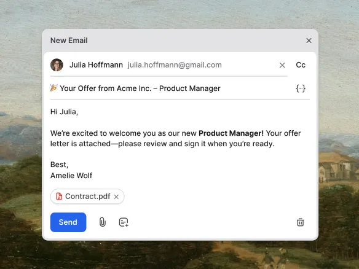
Task: Open the Contract.pdf attachment chip
Action: 87,197
